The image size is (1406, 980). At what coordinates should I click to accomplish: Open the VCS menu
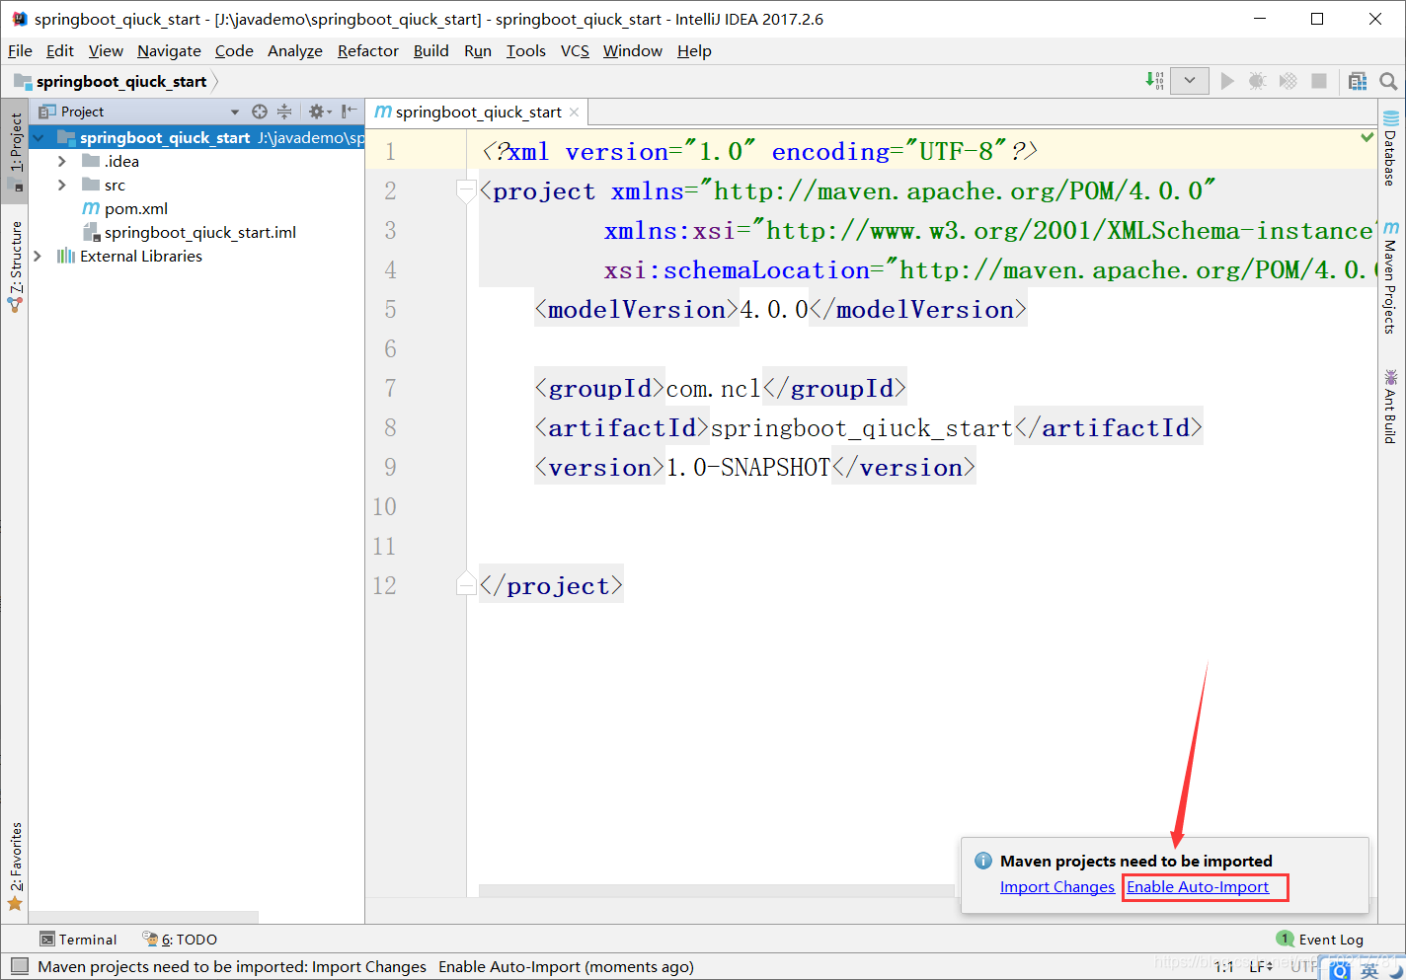[575, 50]
